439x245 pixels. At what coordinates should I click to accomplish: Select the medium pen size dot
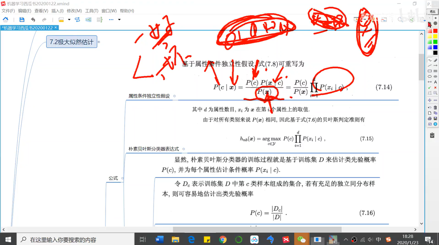[x=435, y=18]
